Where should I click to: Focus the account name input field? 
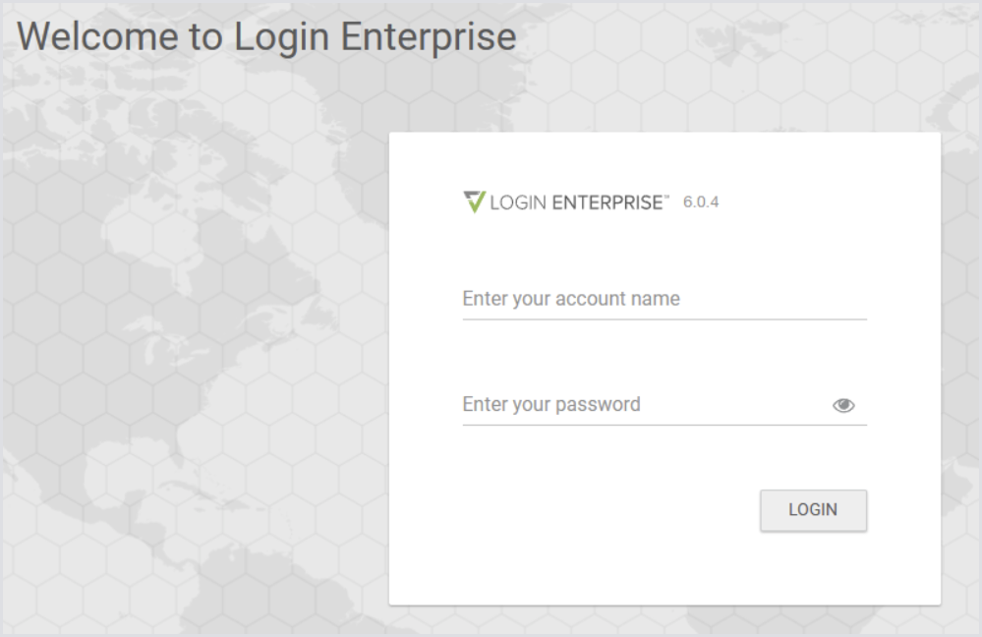664,299
